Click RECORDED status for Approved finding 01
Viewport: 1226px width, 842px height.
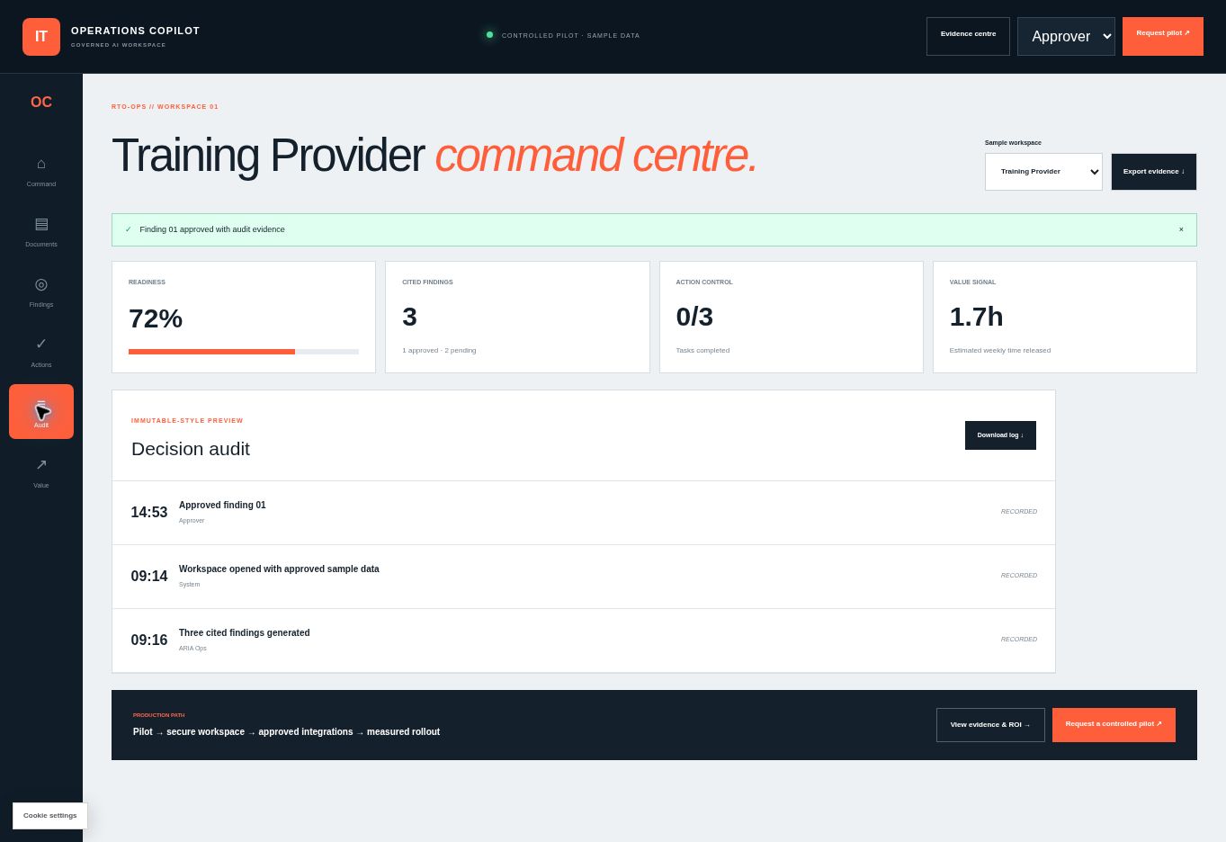point(1019,512)
